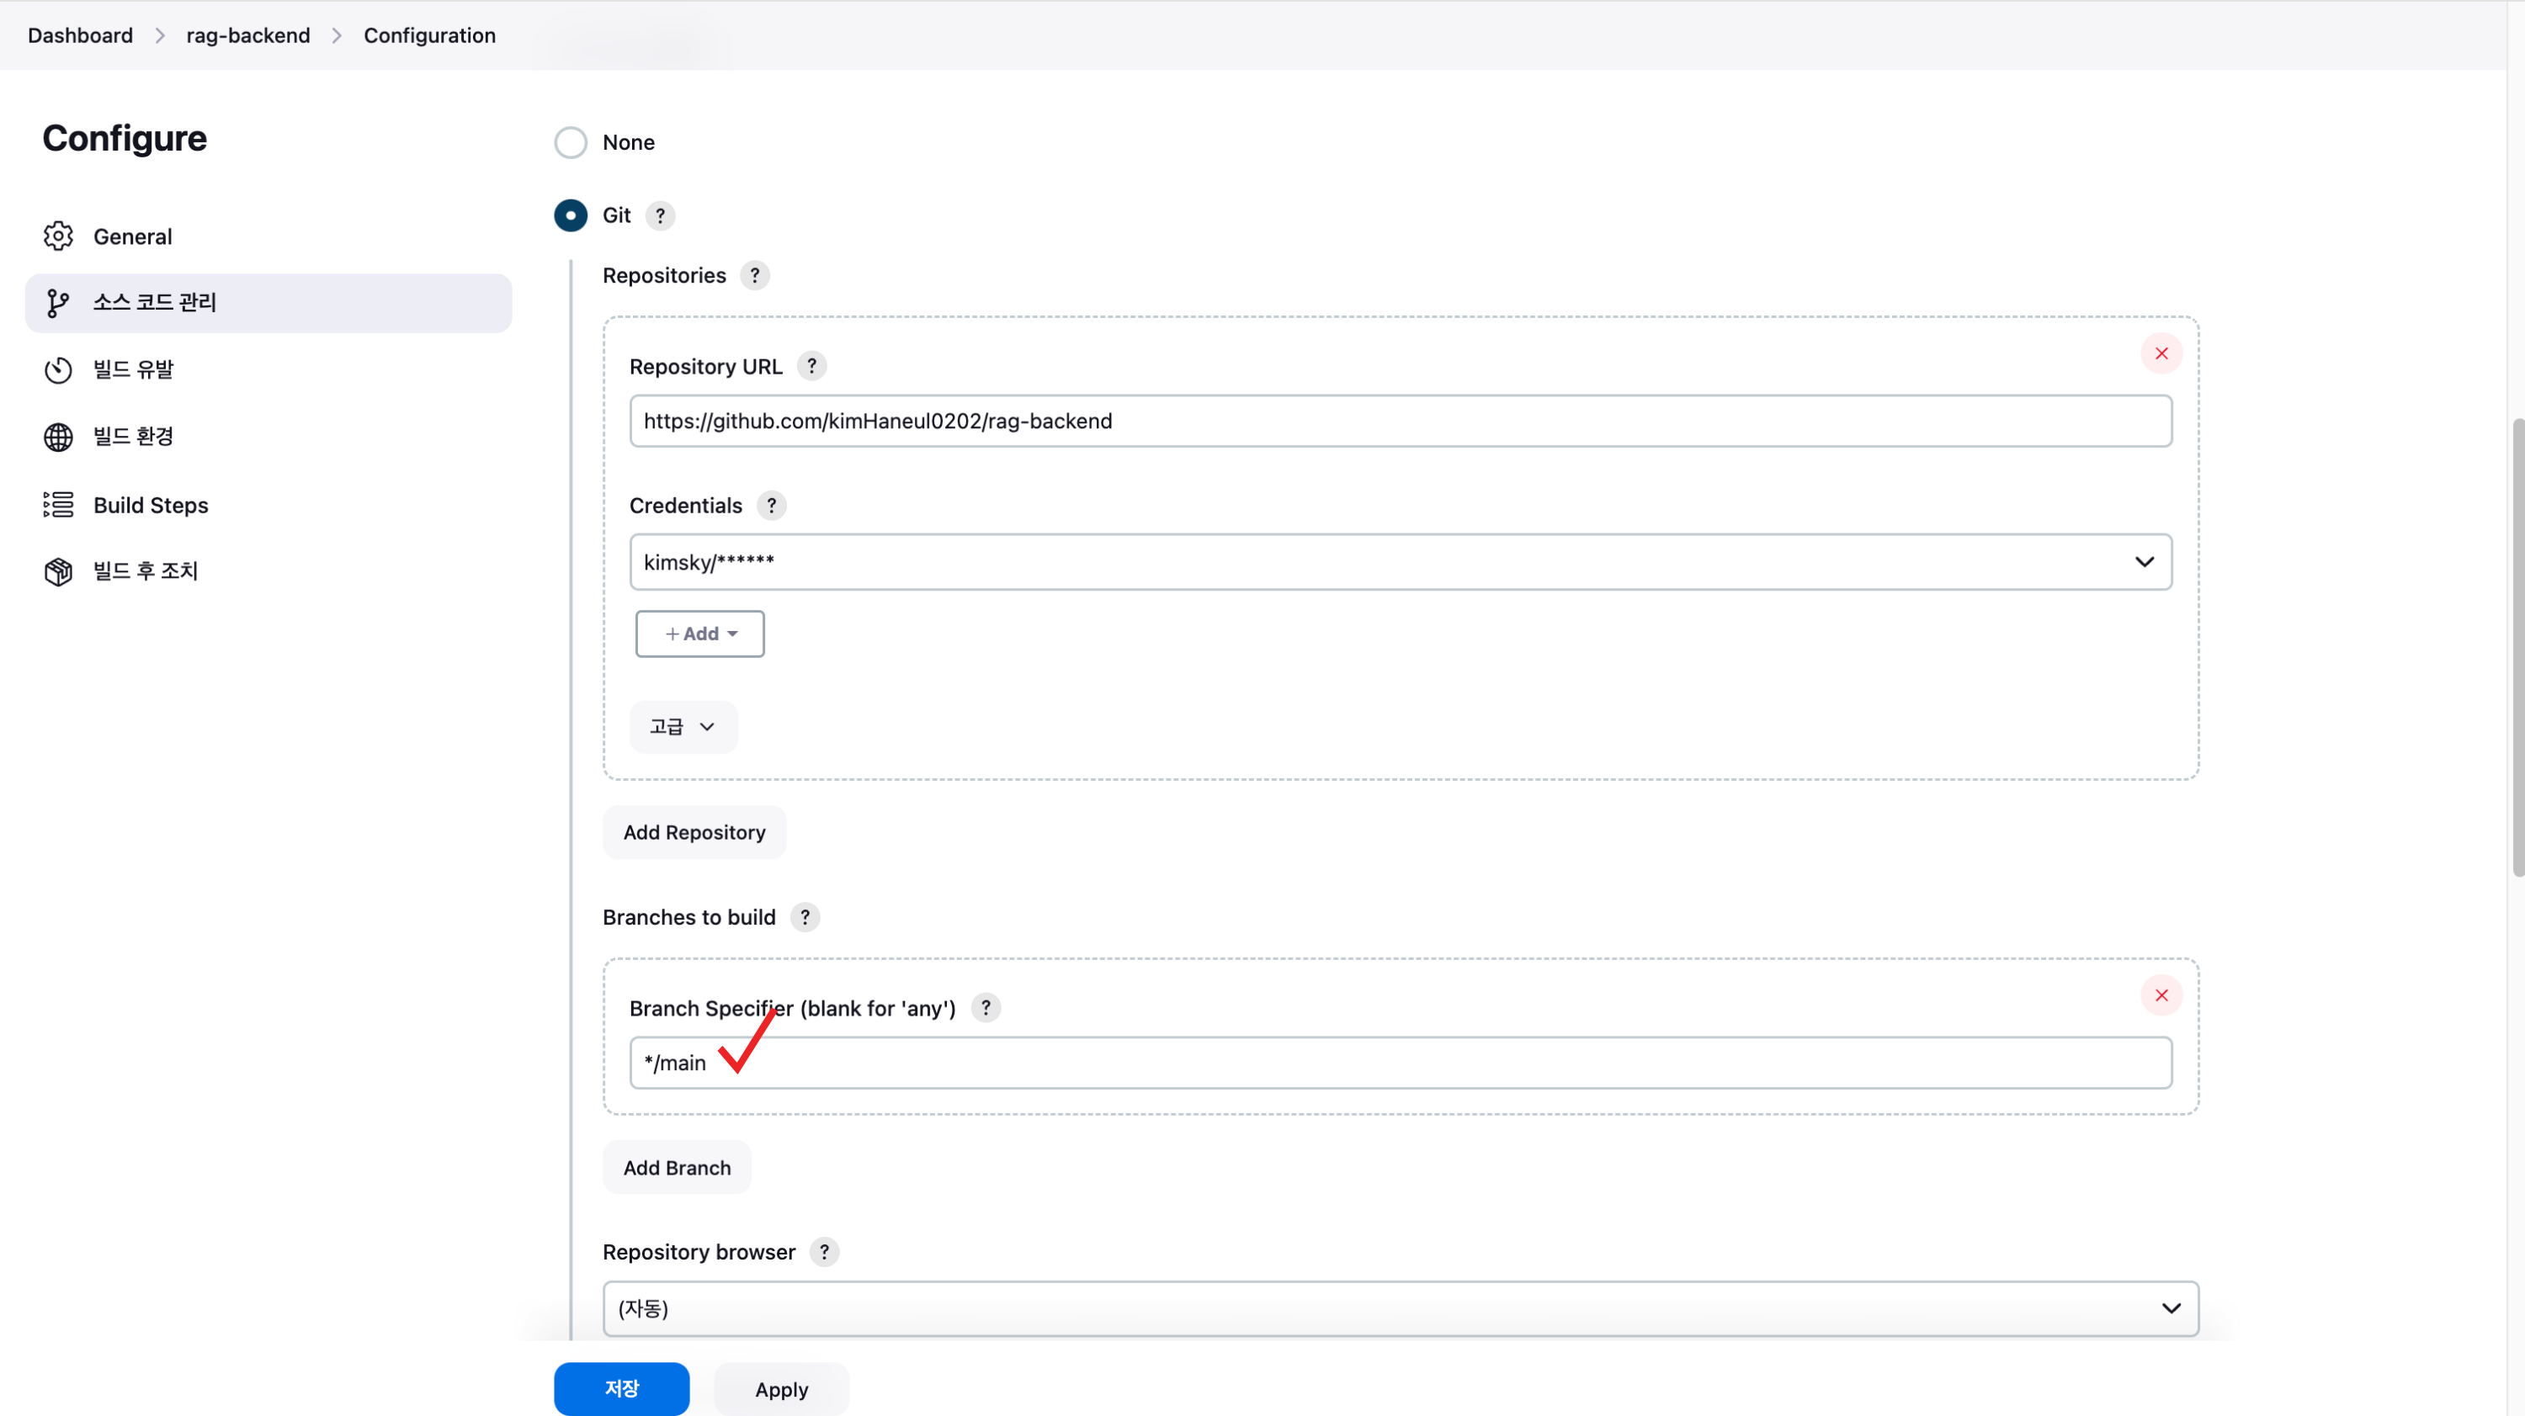This screenshot has width=2525, height=1416.
Task: Open breadcrumb chevron after rag-backend
Action: coord(338,35)
